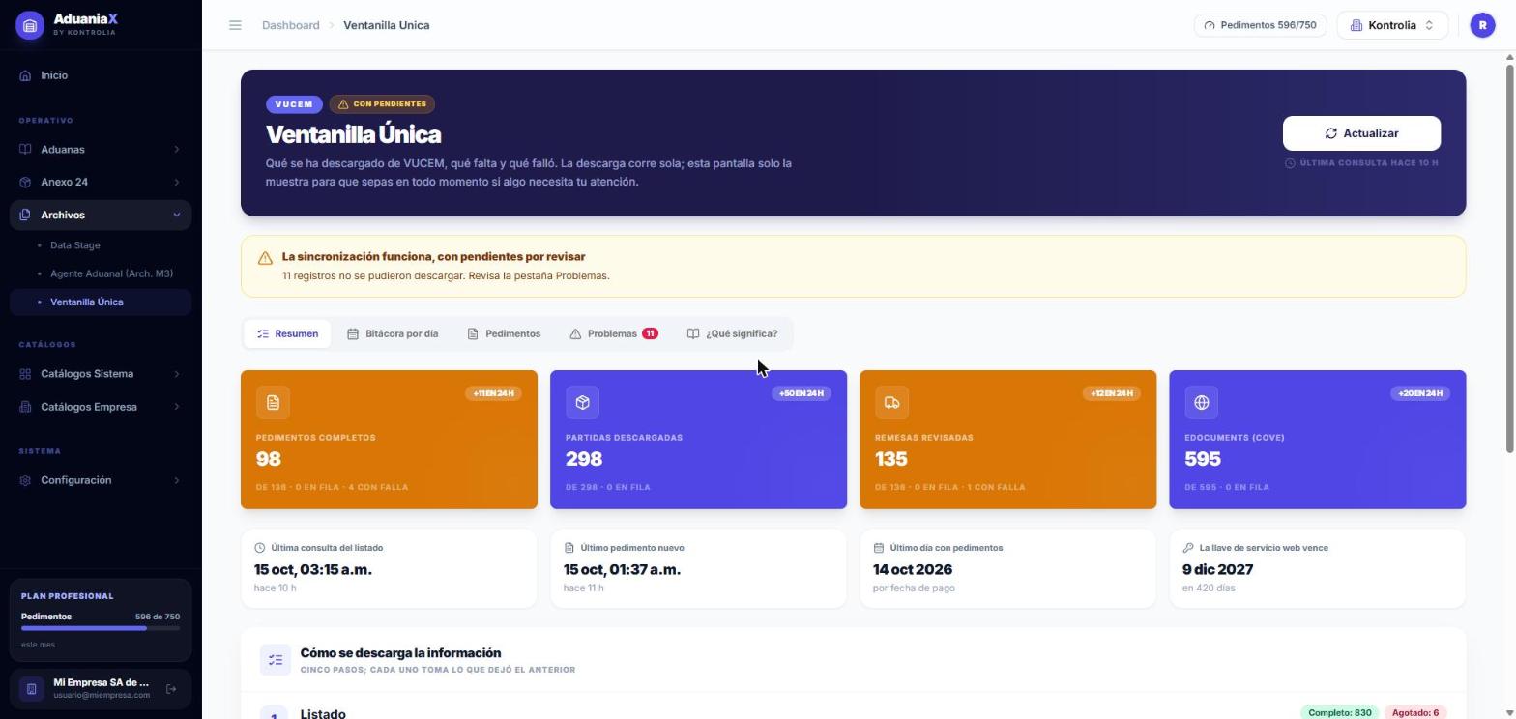The width and height of the screenshot is (1516, 719).
Task: Click the Pedimentos plan progress bar
Action: tap(101, 628)
